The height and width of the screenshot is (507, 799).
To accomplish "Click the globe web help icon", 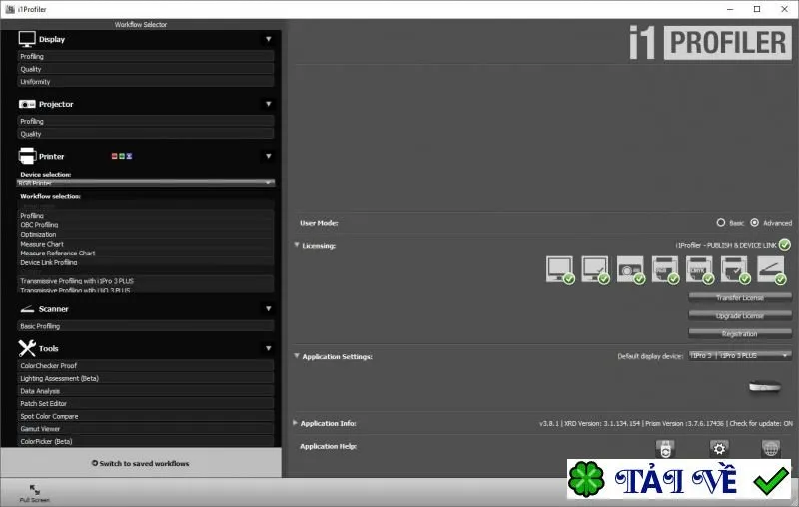I will 770,448.
